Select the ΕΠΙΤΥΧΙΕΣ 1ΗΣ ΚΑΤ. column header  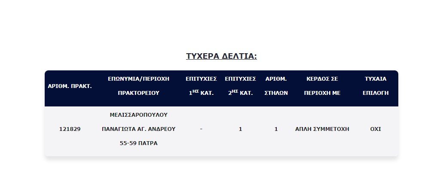(201, 86)
